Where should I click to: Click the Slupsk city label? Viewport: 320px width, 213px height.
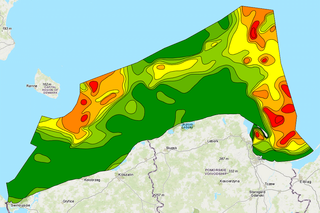coord(171,148)
